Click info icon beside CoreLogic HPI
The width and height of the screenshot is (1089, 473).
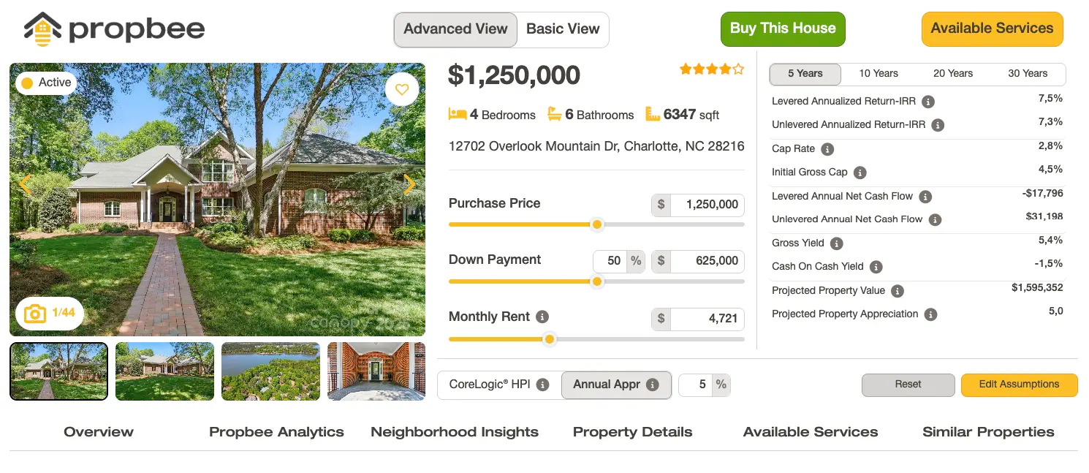pyautogui.click(x=542, y=385)
